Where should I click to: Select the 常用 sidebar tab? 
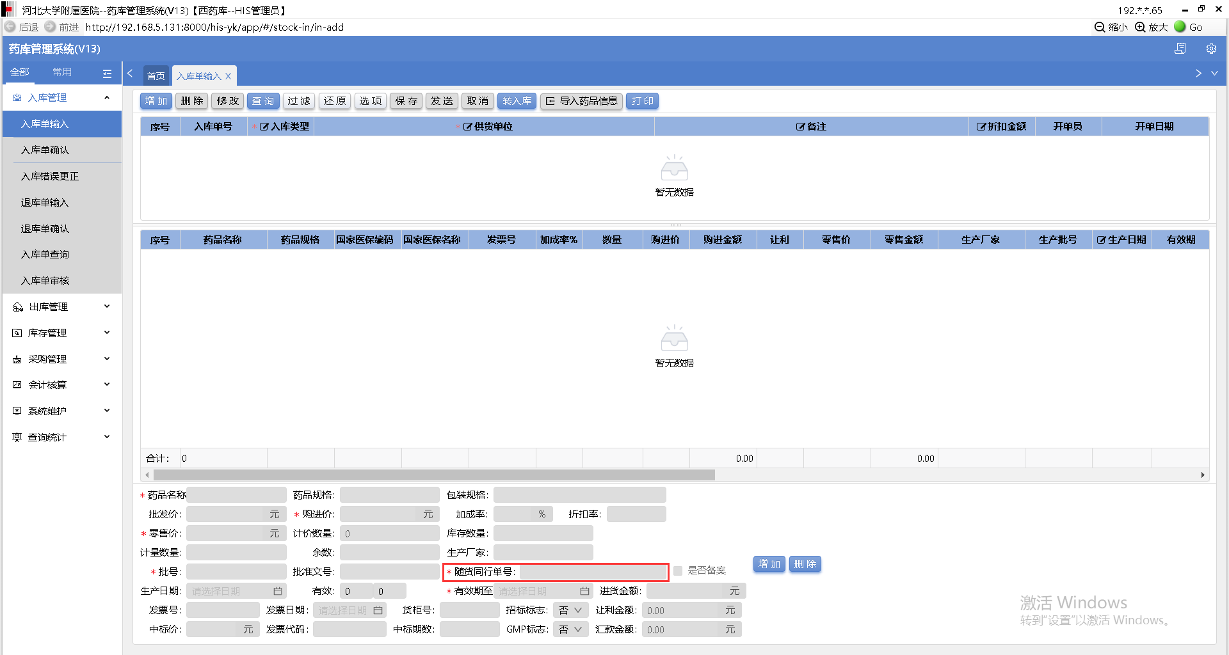tap(62, 72)
